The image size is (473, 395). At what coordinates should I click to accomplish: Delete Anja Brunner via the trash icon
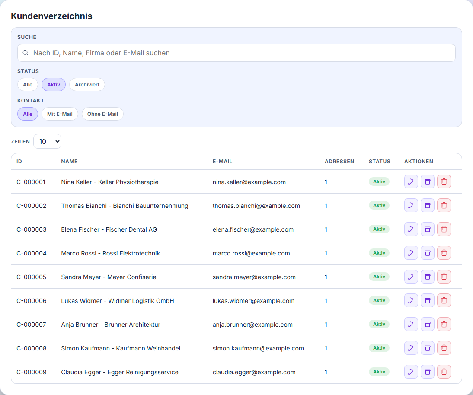pos(444,325)
